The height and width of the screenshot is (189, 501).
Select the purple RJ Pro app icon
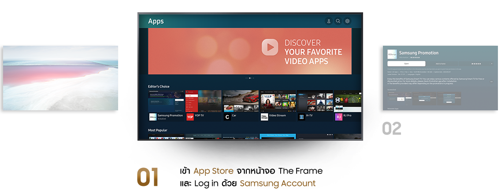[339, 117]
